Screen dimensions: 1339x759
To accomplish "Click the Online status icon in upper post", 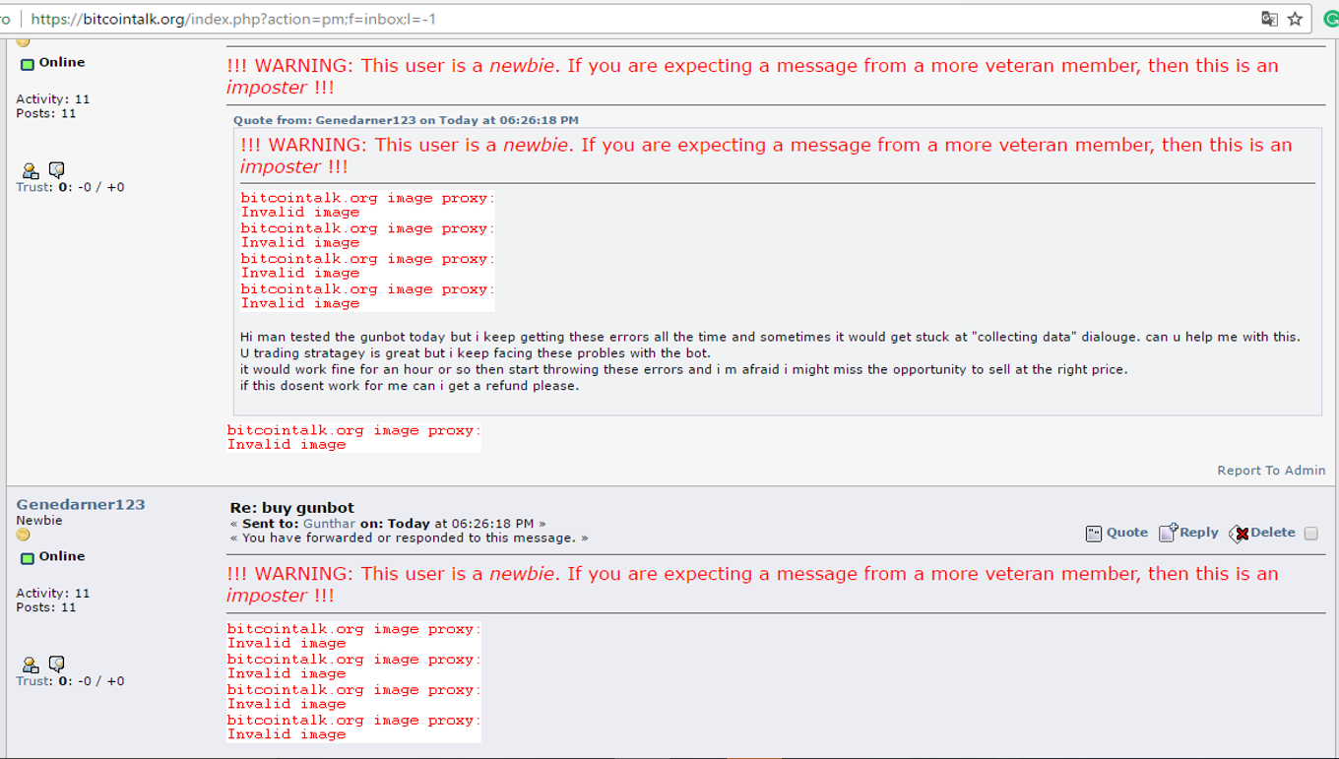I will (x=28, y=64).
